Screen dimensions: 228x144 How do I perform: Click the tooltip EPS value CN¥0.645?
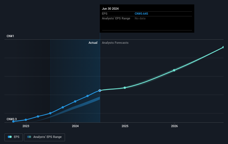(x=141, y=14)
